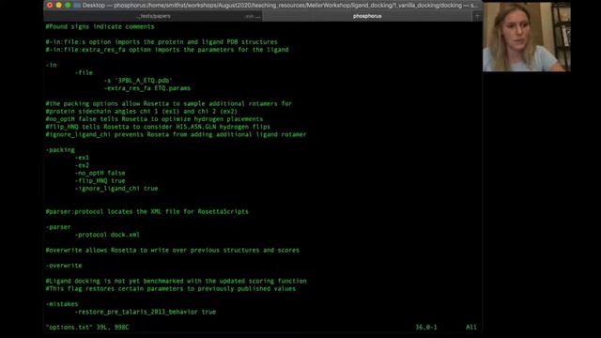Image resolution: width=601 pixels, height=338 pixels.
Task: Click the '-s 3PBL_A_ETQ.pdb' line
Action: click(x=138, y=81)
